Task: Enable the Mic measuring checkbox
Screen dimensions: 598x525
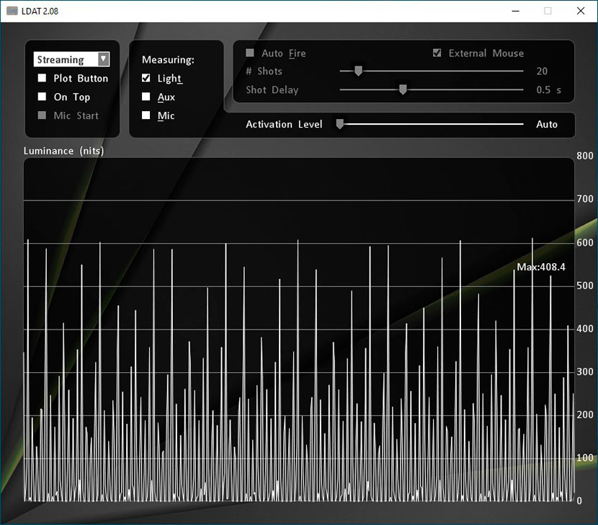Action: click(146, 115)
